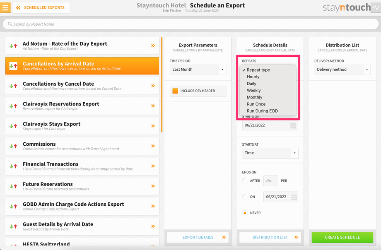
Task: Select Daily repeat option
Action: click(x=268, y=84)
